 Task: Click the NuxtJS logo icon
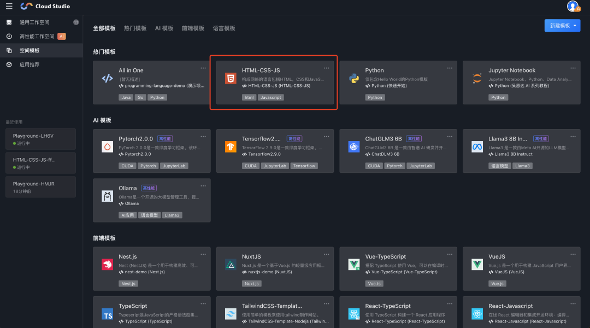point(231,265)
